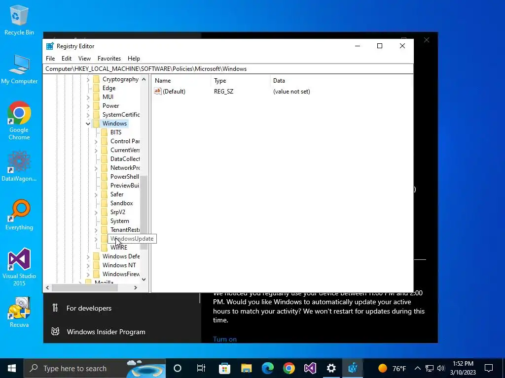Viewport: 505px width, 378px height.
Task: Expand the Cryptography key
Action: click(88, 79)
